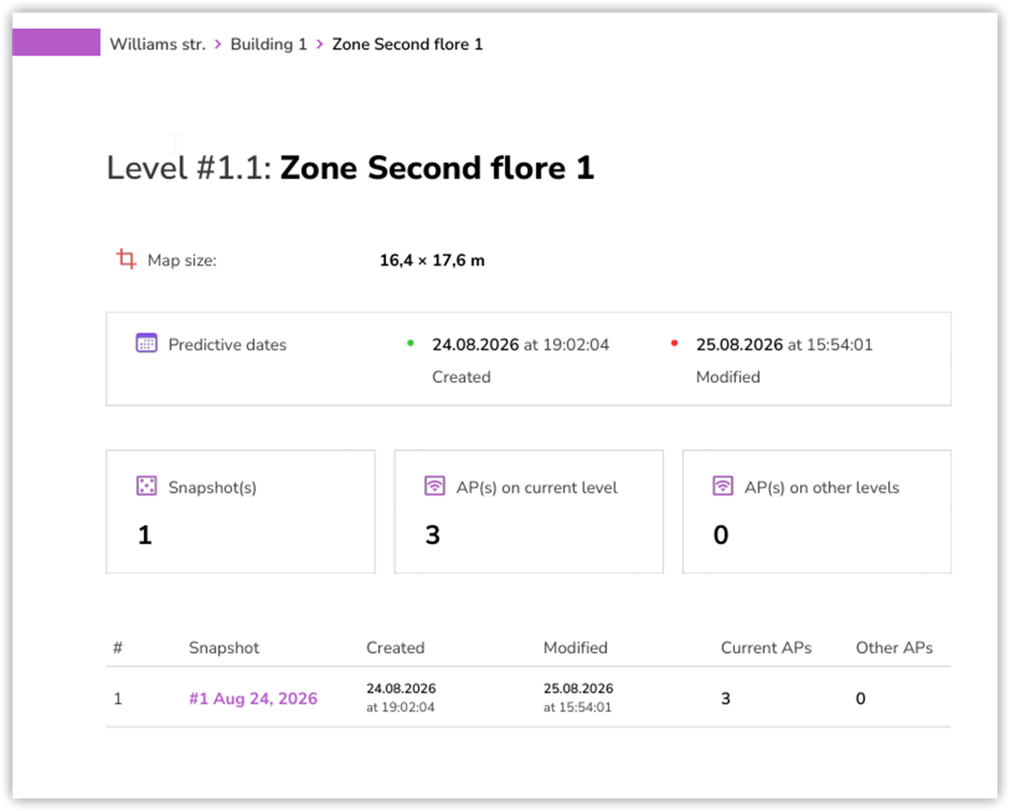Click the Current APs cell value 3
This screenshot has width=1010, height=811.
pyautogui.click(x=726, y=699)
